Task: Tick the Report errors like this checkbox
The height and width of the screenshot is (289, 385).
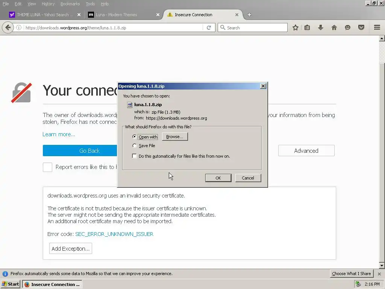Action: tap(47, 167)
